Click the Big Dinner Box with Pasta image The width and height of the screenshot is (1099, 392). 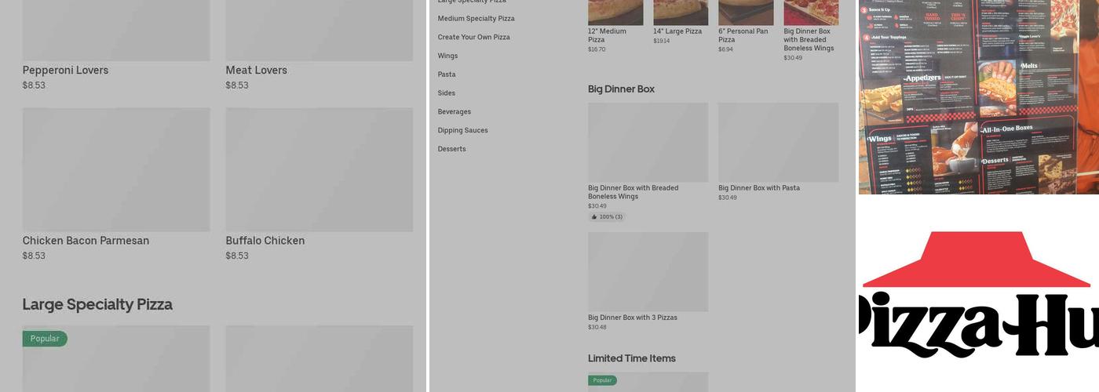(778, 143)
